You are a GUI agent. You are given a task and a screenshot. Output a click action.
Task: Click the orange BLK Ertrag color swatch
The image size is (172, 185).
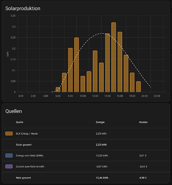[x=9, y=134]
